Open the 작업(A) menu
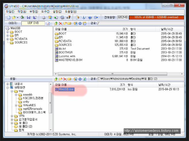Screen dimensions: 189x141 [22, 11]
